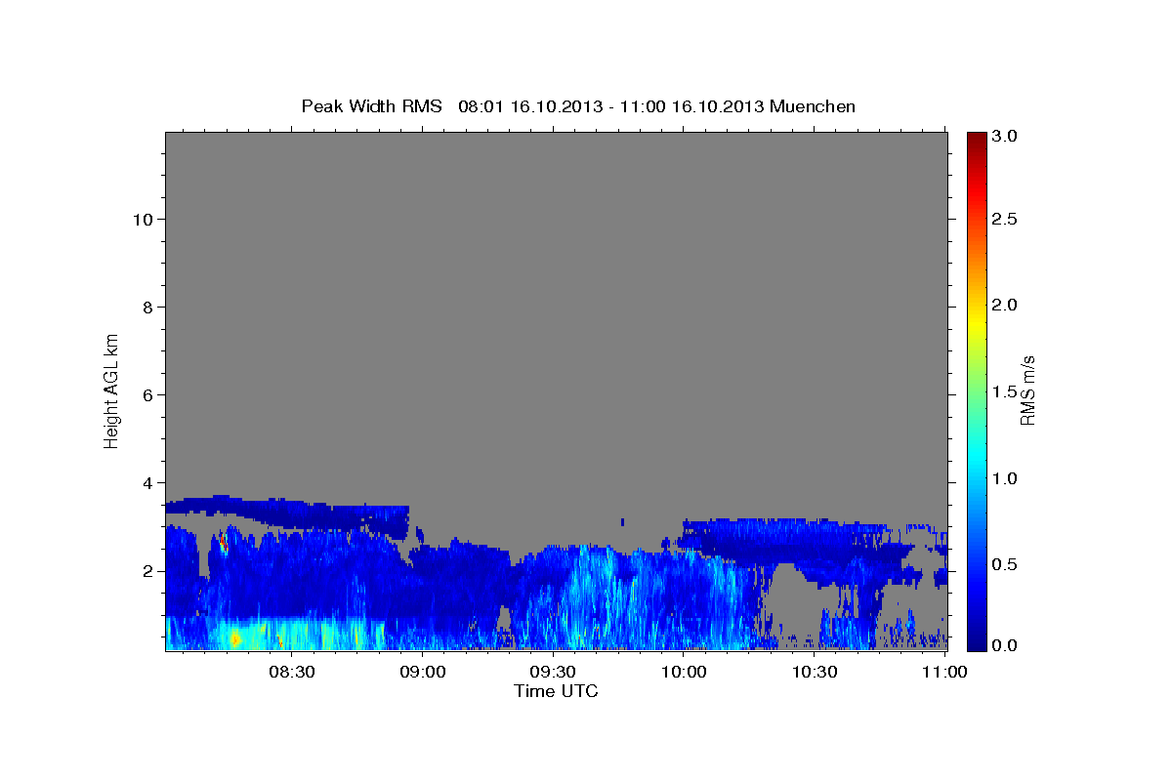Click the colorbar value 1.5
This screenshot has height=781, width=1172.
(x=1005, y=391)
